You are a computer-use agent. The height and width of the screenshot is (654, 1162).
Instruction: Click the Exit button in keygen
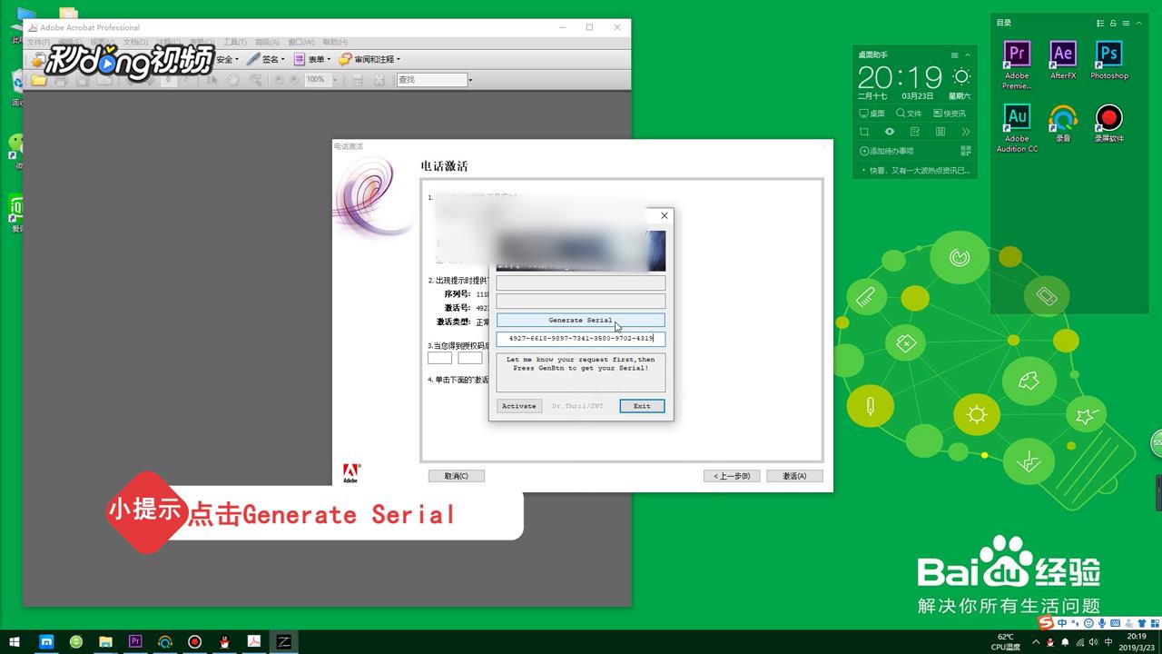(642, 406)
